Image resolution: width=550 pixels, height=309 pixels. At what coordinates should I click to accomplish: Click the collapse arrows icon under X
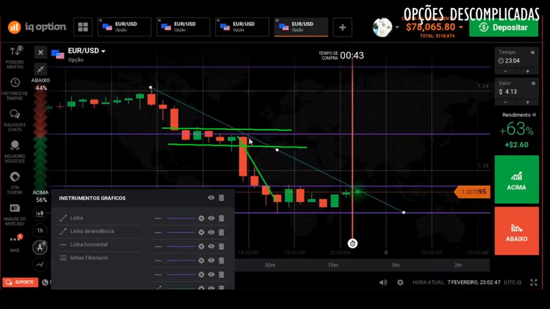pos(40,69)
